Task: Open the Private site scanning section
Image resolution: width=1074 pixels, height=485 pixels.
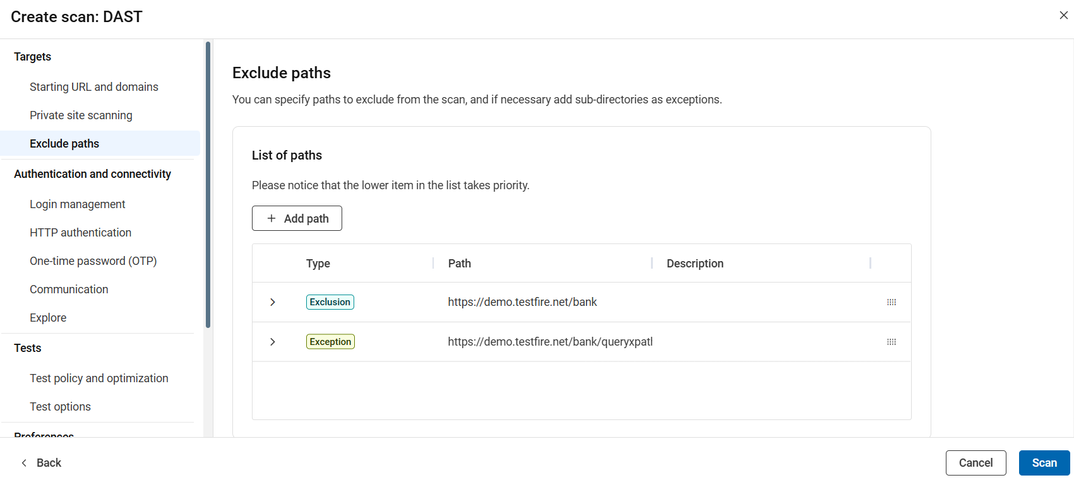Action: pos(81,115)
